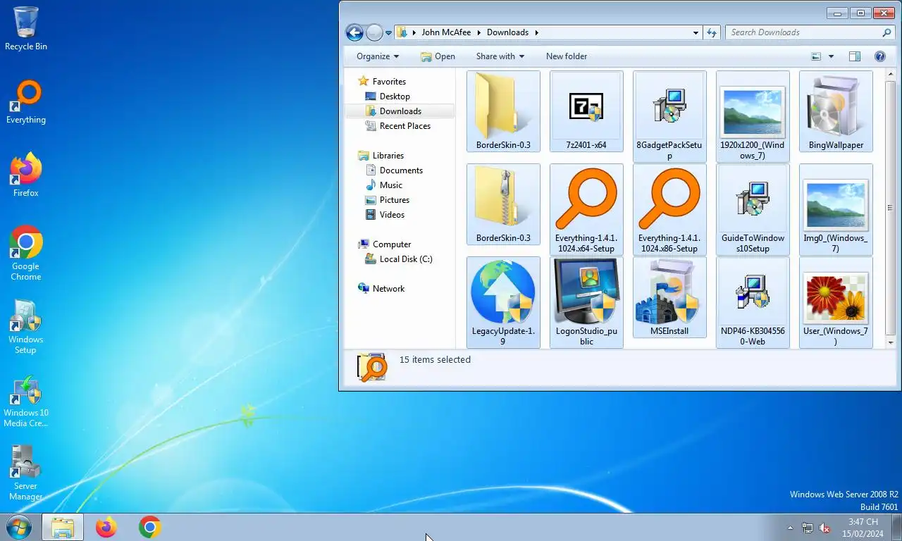Select the NDP46-KB3045560-Web installer
Screen dimensions: 902x541
753,302
